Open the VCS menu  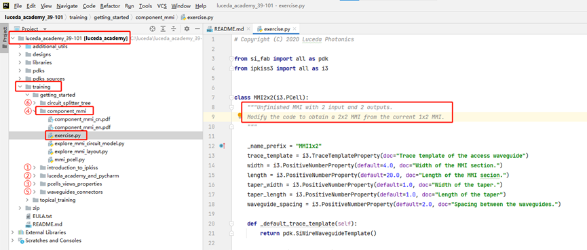coord(162,6)
